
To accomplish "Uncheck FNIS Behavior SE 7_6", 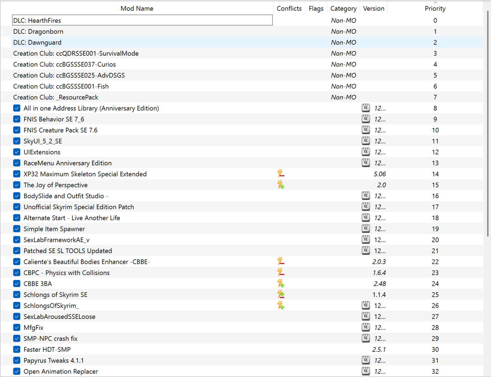I will point(17,119).
